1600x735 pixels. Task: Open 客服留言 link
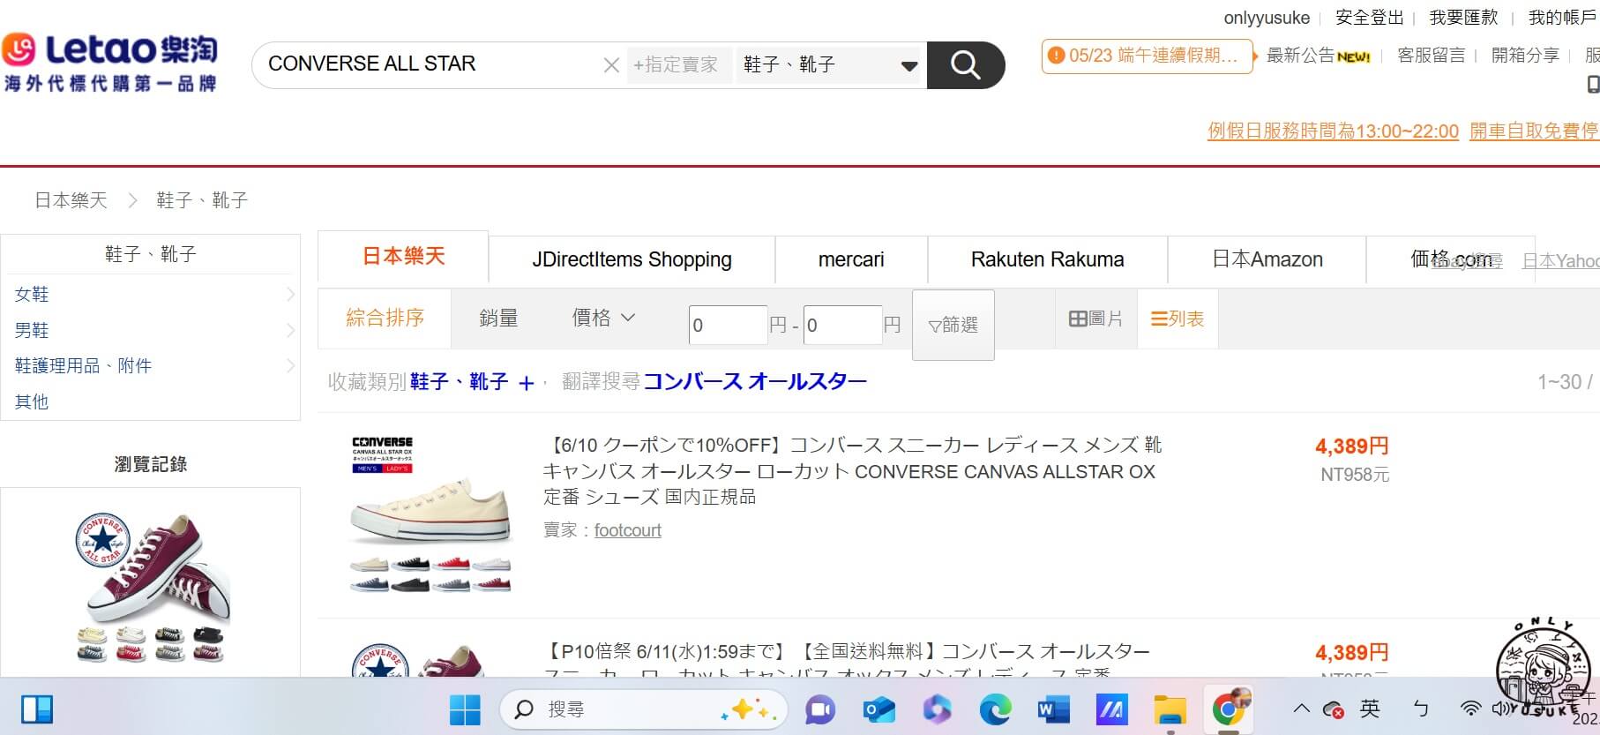tap(1432, 56)
